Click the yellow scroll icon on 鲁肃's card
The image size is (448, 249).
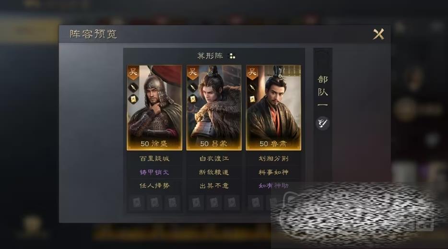(x=252, y=99)
